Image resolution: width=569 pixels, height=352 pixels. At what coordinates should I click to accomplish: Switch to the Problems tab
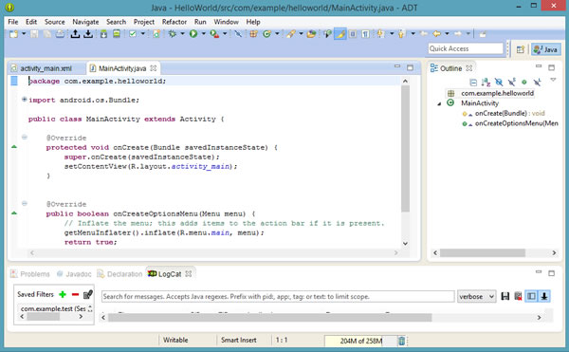[30, 274]
